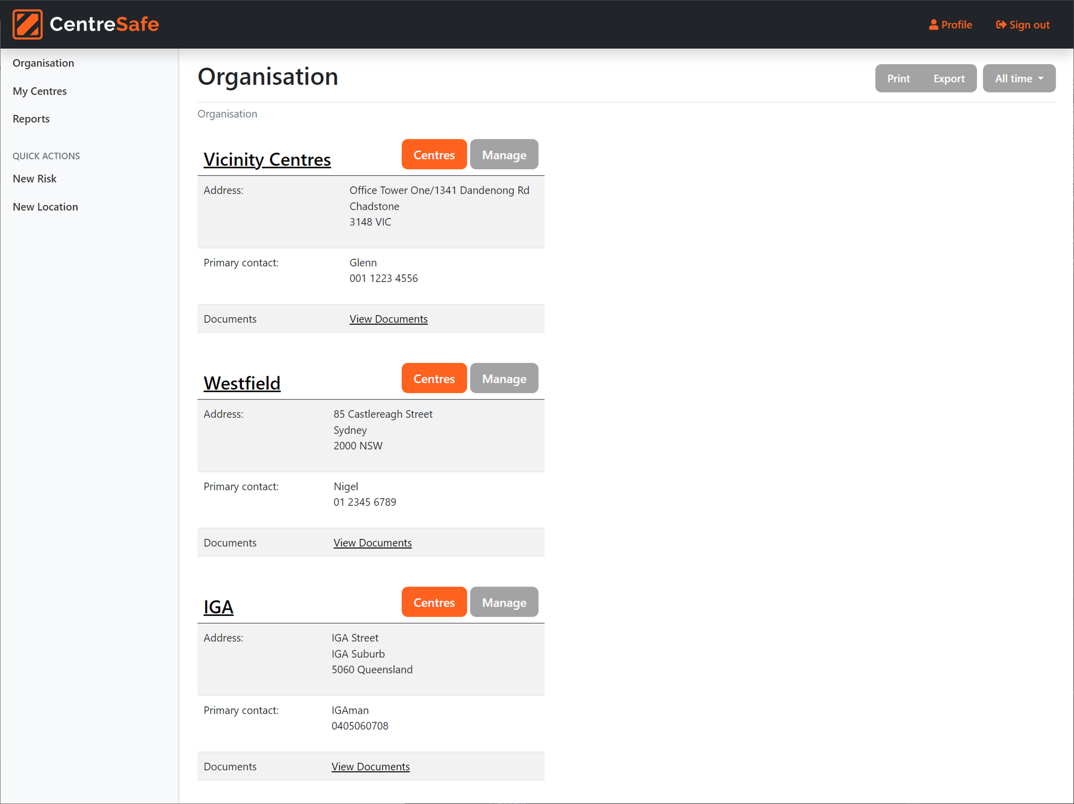Select New Location quick action
Screen dimensions: 1074x804
click(45, 207)
